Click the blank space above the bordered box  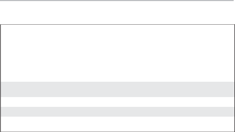pyautogui.click(x=118, y=13)
